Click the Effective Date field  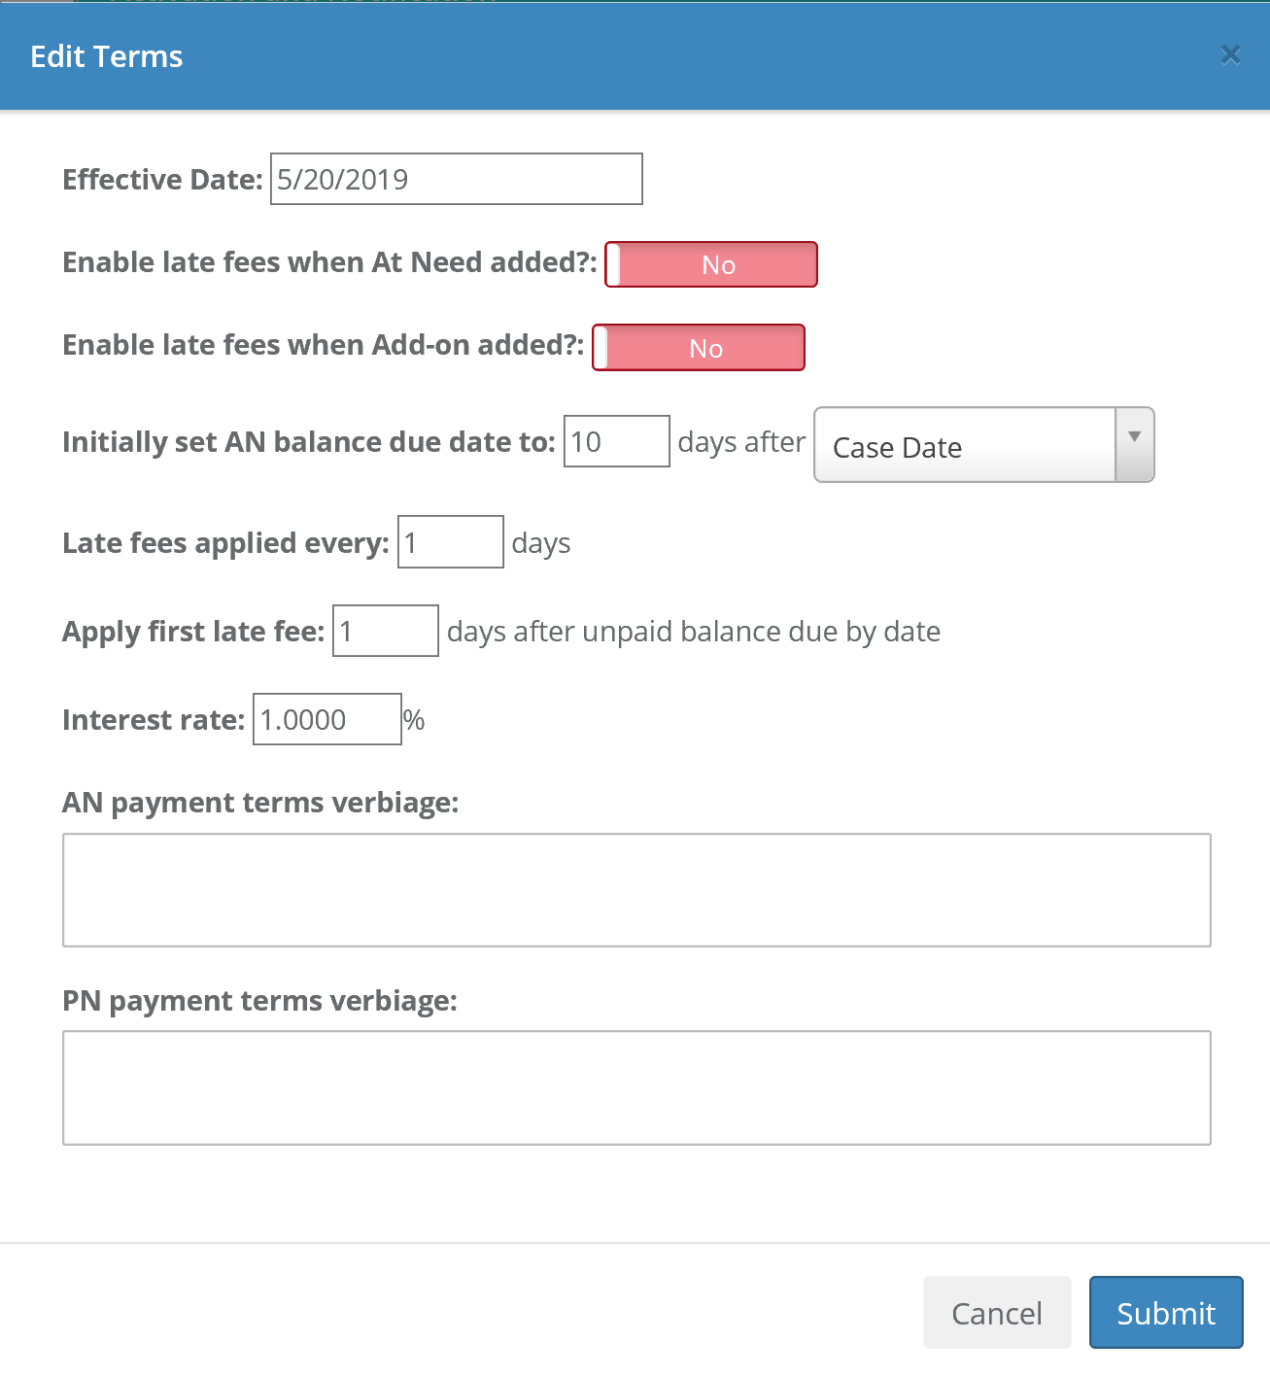[x=455, y=179]
